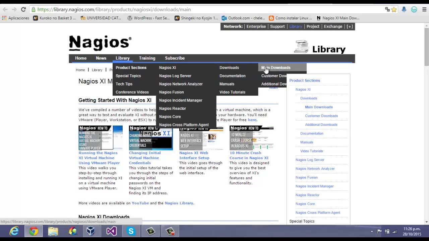Click the network signal tray icon

pos(395,231)
